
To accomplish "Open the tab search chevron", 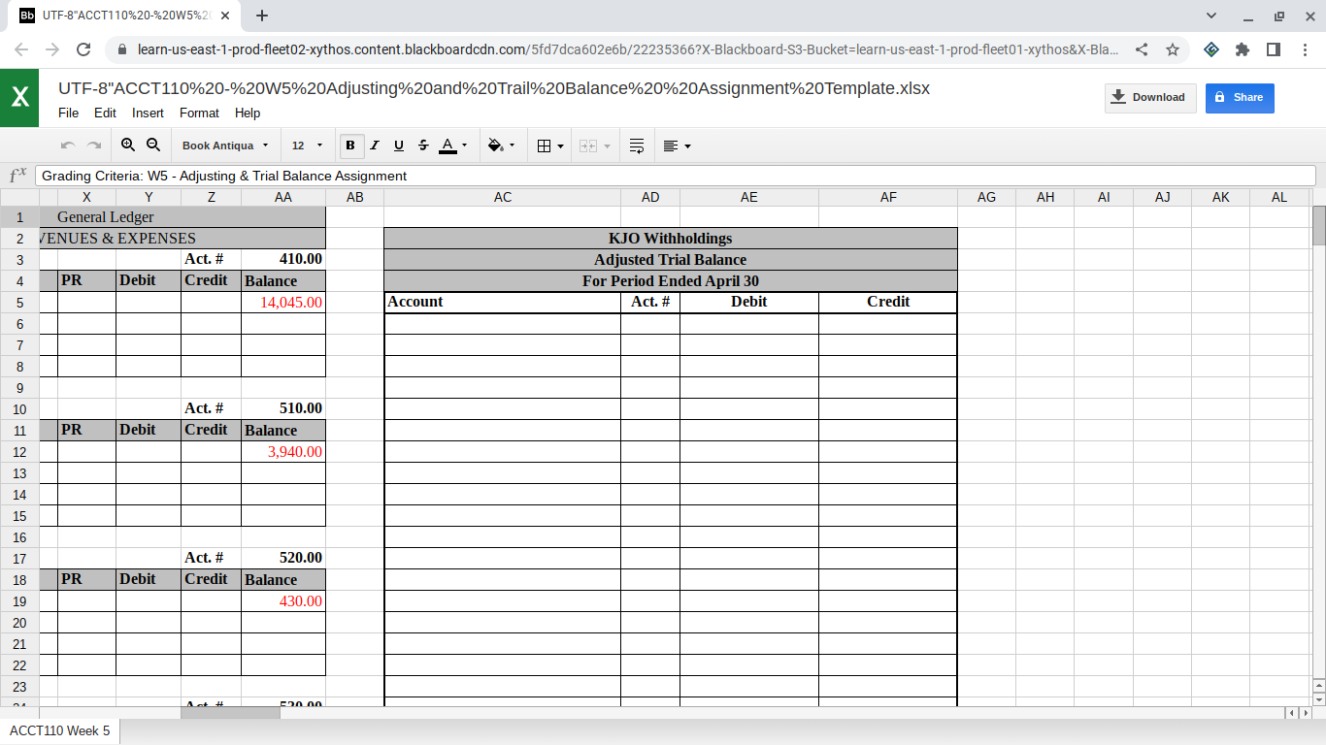I will (1211, 16).
